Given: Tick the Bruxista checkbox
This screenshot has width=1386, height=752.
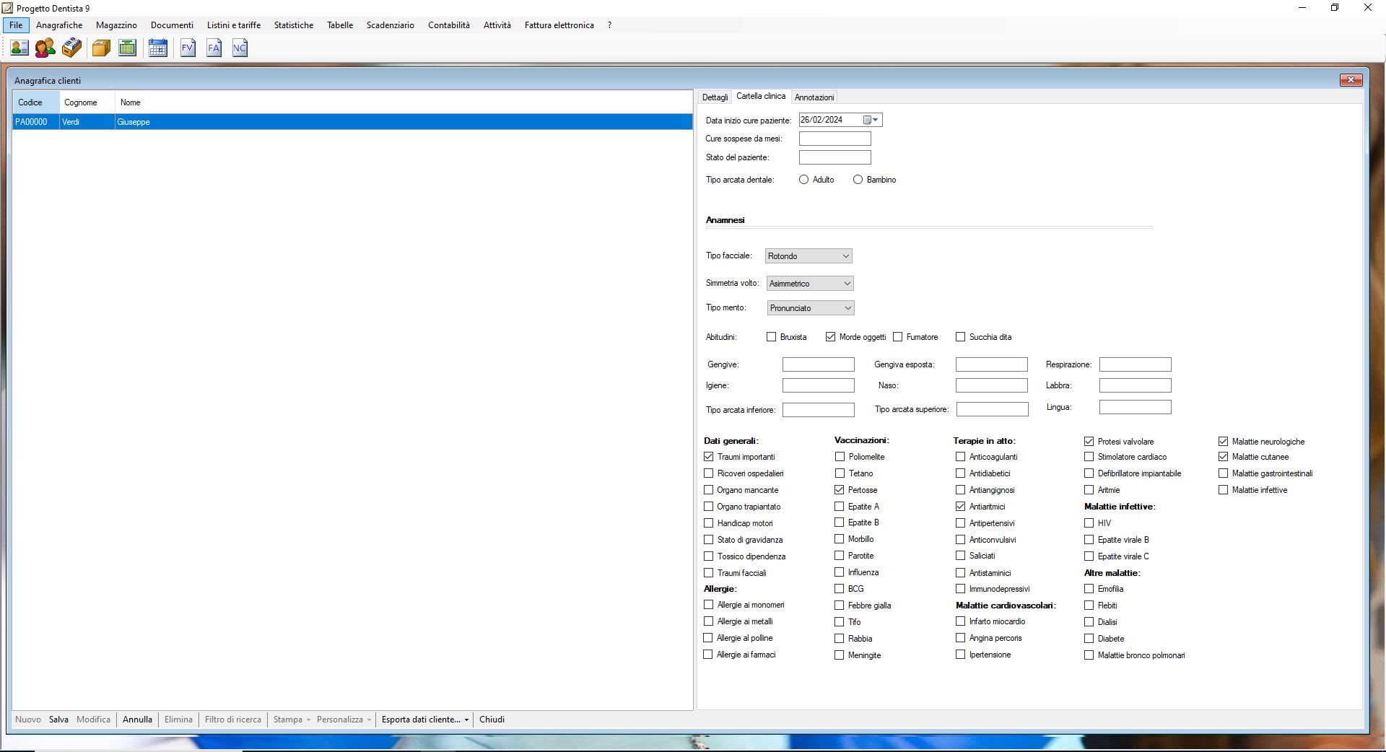Looking at the screenshot, I should pyautogui.click(x=771, y=337).
